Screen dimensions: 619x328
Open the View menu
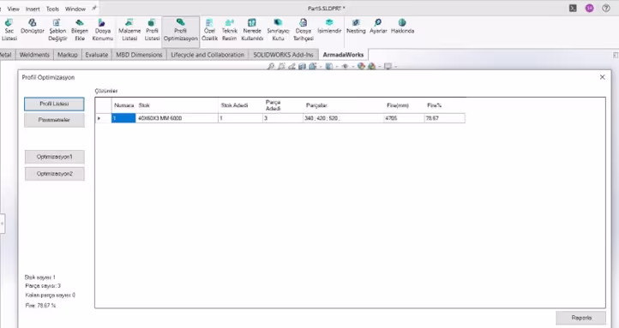click(x=14, y=9)
